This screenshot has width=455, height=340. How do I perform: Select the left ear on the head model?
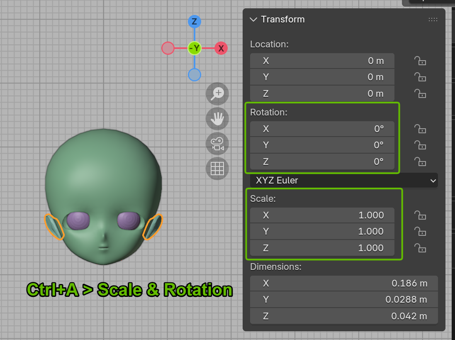pyautogui.click(x=54, y=227)
